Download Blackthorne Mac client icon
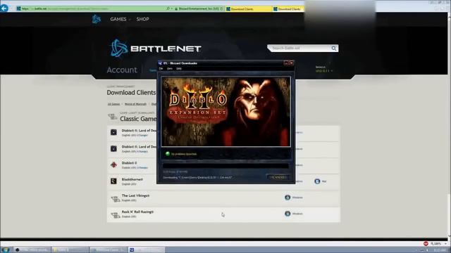Image resolution: width=451 pixels, height=253 pixels. [x=317, y=181]
